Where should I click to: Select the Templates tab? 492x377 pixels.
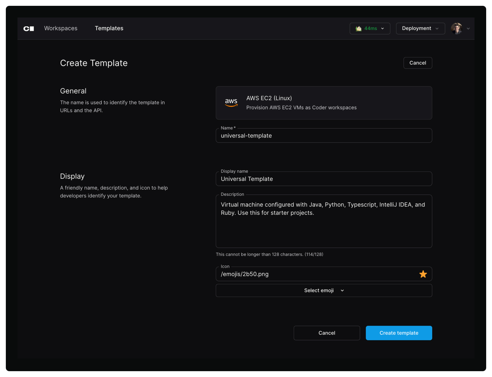pyautogui.click(x=109, y=28)
